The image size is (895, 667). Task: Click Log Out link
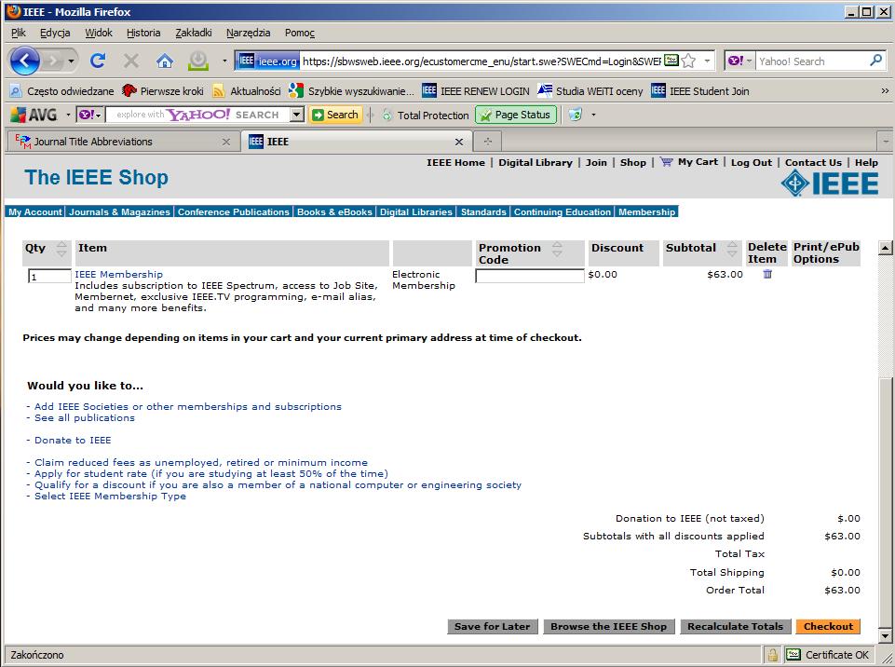pyautogui.click(x=752, y=162)
